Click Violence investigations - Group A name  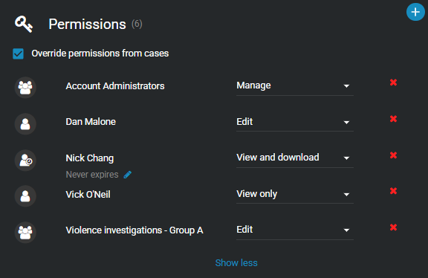134,230
